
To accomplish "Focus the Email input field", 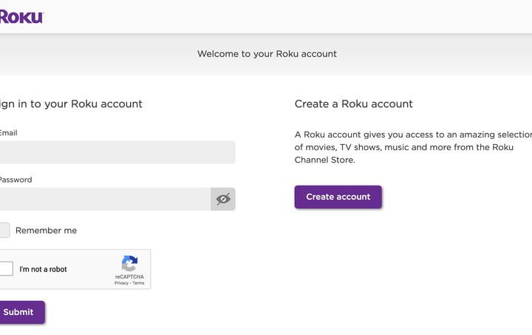I will click(117, 152).
